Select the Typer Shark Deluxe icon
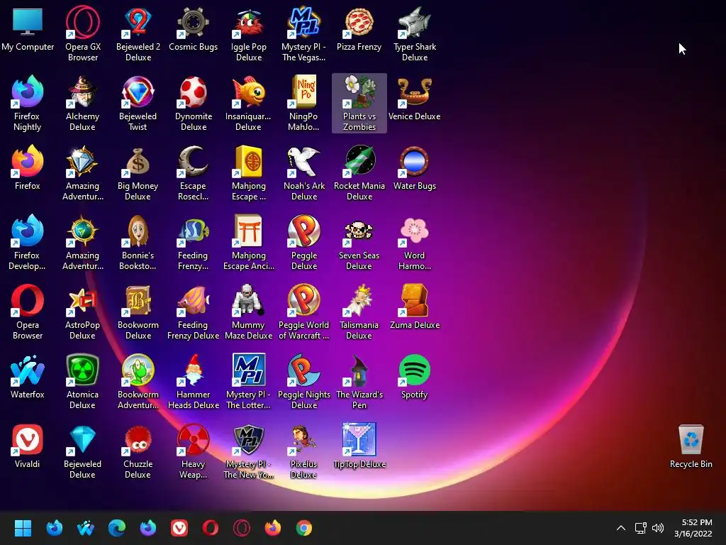 point(414,33)
